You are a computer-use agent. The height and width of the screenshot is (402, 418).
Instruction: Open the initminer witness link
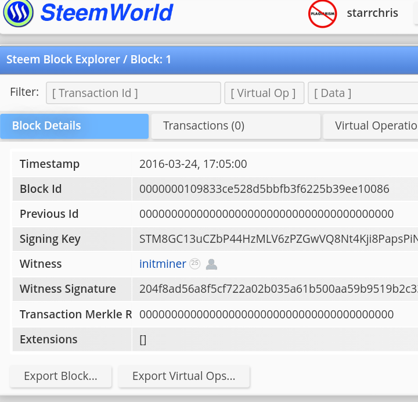tap(163, 264)
